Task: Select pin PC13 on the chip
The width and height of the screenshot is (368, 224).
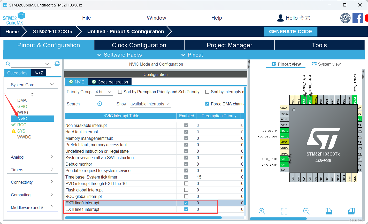Action: click(x=284, y=114)
